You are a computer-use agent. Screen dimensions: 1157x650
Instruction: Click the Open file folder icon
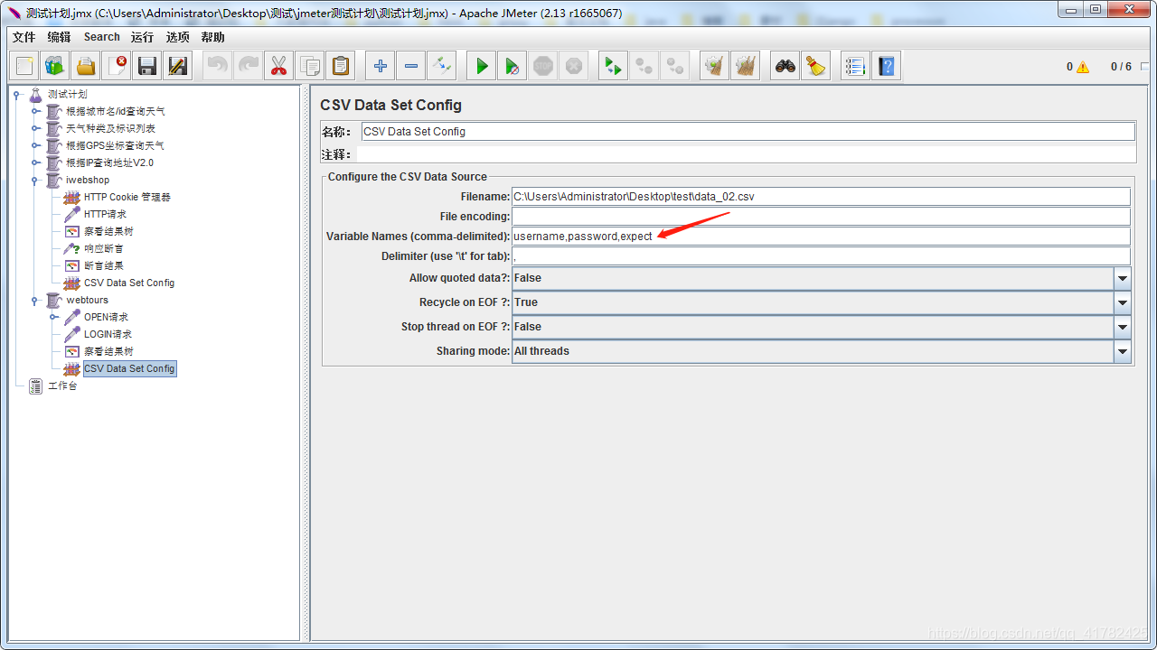pos(86,66)
